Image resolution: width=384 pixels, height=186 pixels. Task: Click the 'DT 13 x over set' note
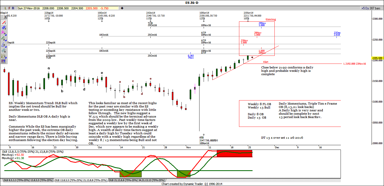[282, 138]
